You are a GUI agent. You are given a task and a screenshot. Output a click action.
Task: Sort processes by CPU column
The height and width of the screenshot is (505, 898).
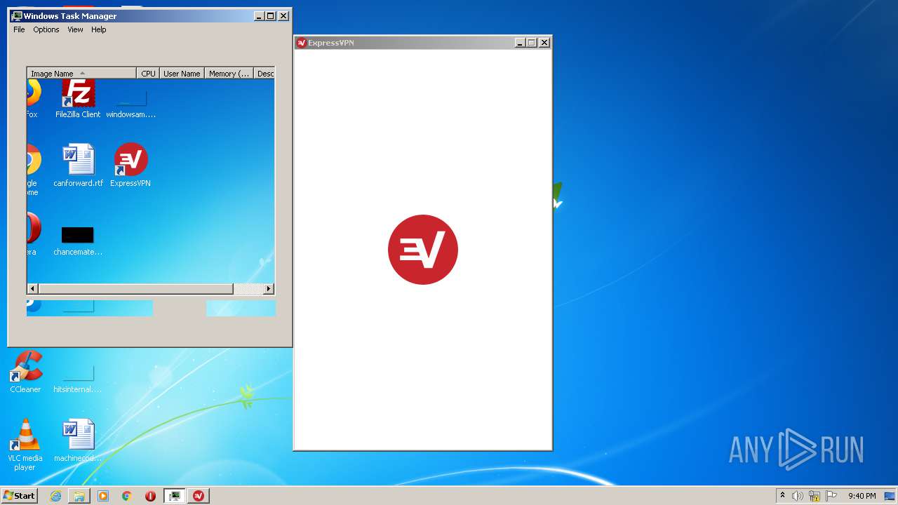point(148,73)
